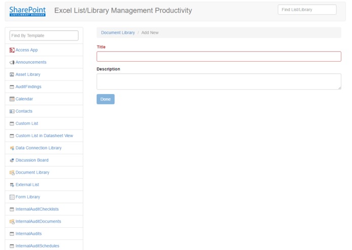Open the Contacts template link
The height and width of the screenshot is (250, 352).
point(24,111)
